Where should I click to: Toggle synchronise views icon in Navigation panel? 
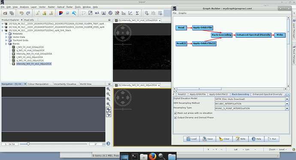point(109,109)
